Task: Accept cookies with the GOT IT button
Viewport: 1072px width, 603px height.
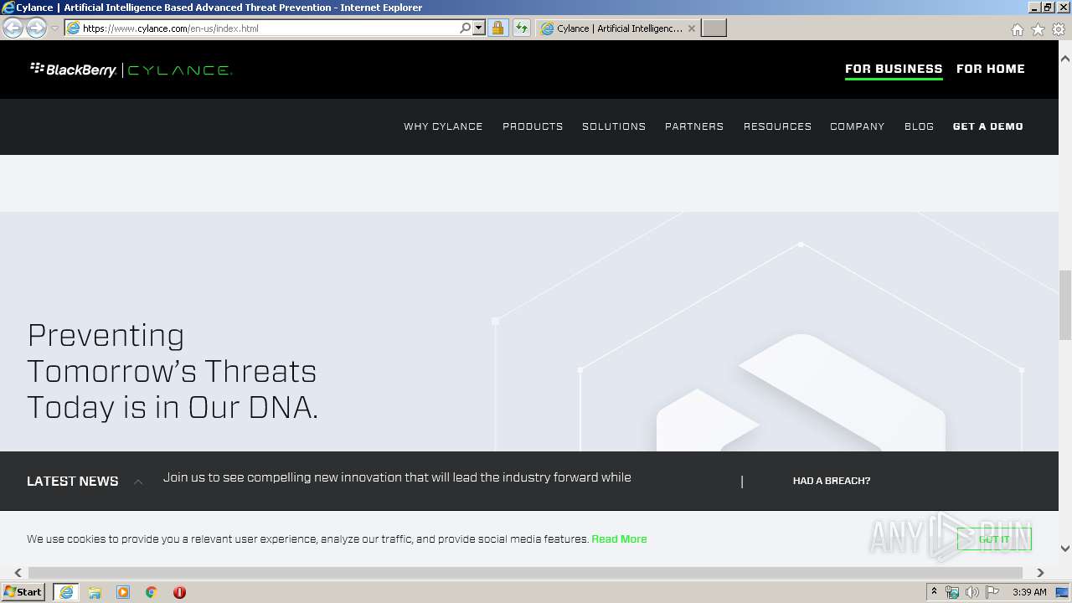Action: coord(994,539)
